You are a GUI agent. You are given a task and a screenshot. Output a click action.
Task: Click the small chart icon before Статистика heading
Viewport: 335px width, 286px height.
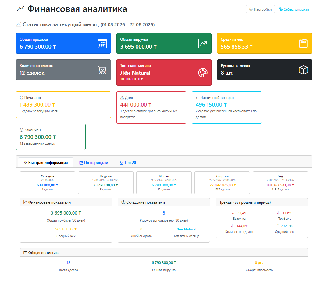[18, 24]
